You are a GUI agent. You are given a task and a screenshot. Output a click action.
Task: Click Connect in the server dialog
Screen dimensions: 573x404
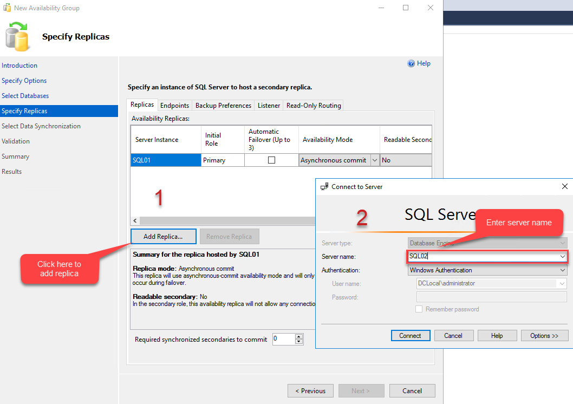[x=411, y=335]
